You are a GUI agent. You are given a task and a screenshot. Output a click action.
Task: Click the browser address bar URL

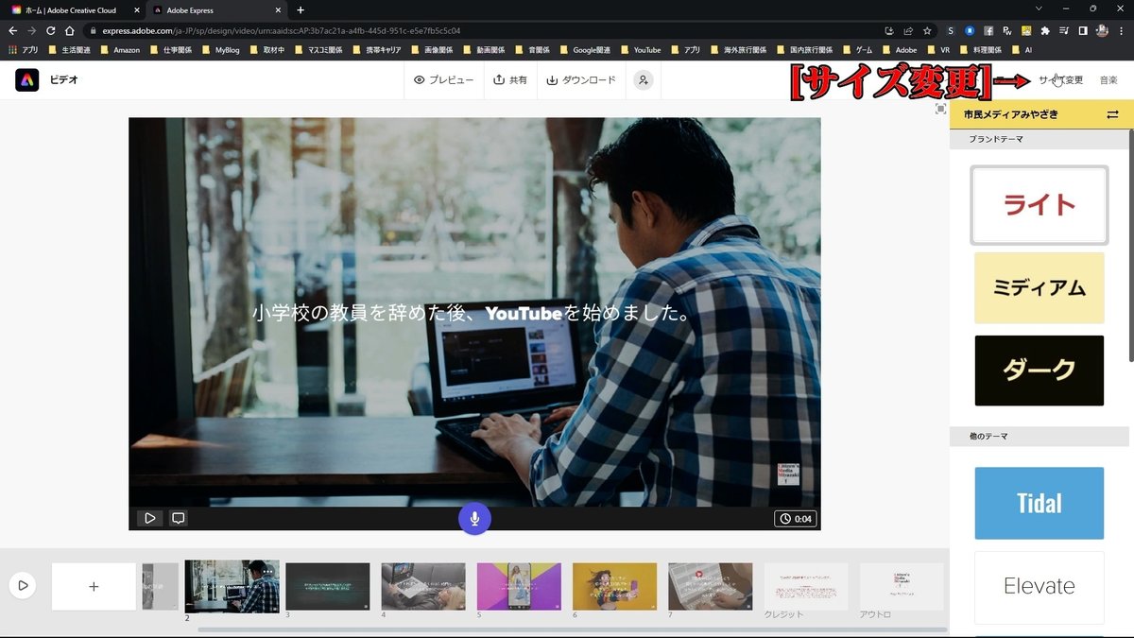coord(282,30)
